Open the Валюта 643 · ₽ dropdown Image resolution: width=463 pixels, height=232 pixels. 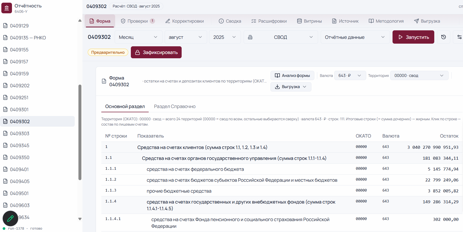point(350,76)
